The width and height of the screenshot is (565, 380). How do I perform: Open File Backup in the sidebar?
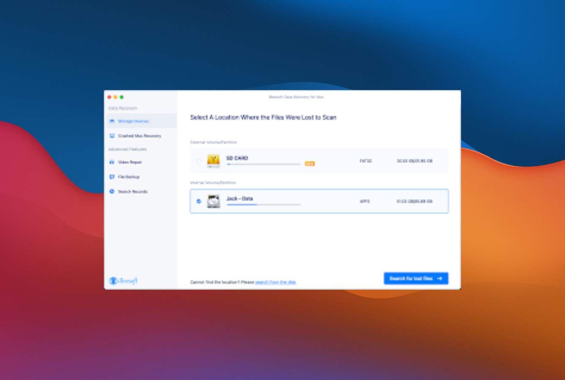[129, 177]
